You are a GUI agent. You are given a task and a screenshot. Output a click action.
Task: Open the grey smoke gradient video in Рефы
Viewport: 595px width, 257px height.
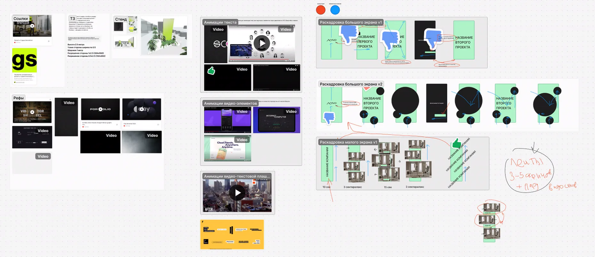tap(142, 142)
